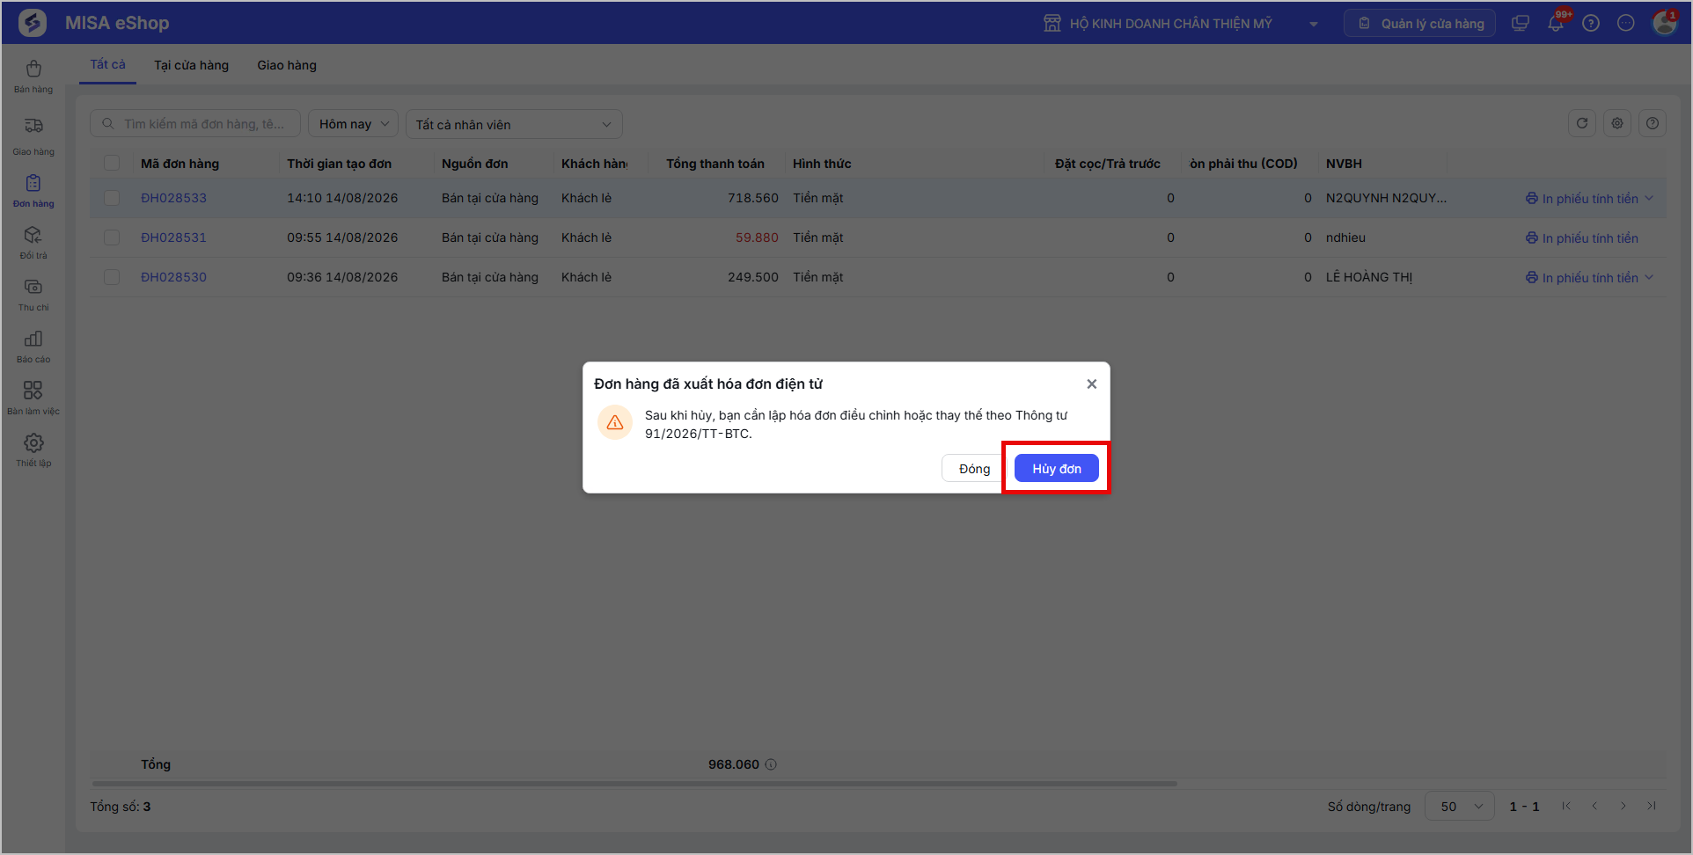Open order link ĐH028530
The height and width of the screenshot is (855, 1693).
[173, 277]
